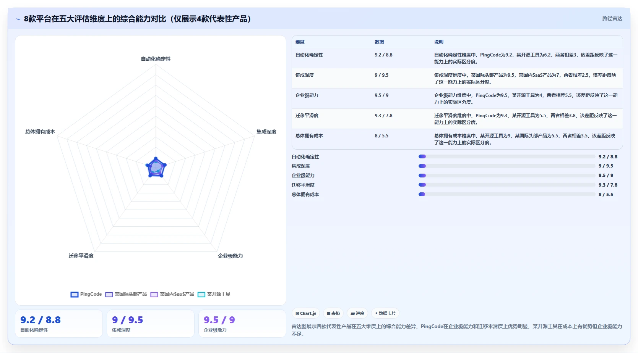
Task: Click the 迁移平滑度 progress bar
Action: coord(507,185)
